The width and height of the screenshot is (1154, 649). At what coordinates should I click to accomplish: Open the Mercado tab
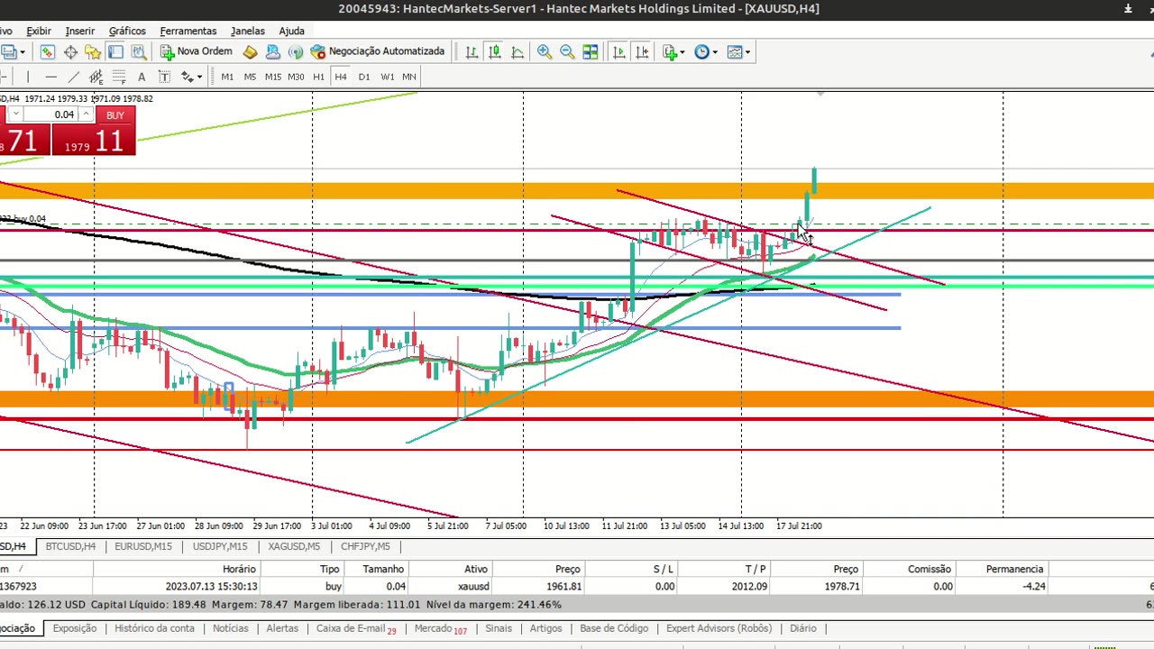[440, 628]
